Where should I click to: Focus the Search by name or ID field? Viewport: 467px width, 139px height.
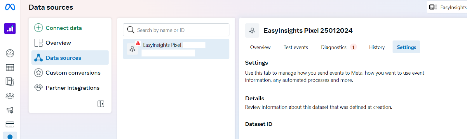[x=176, y=30]
